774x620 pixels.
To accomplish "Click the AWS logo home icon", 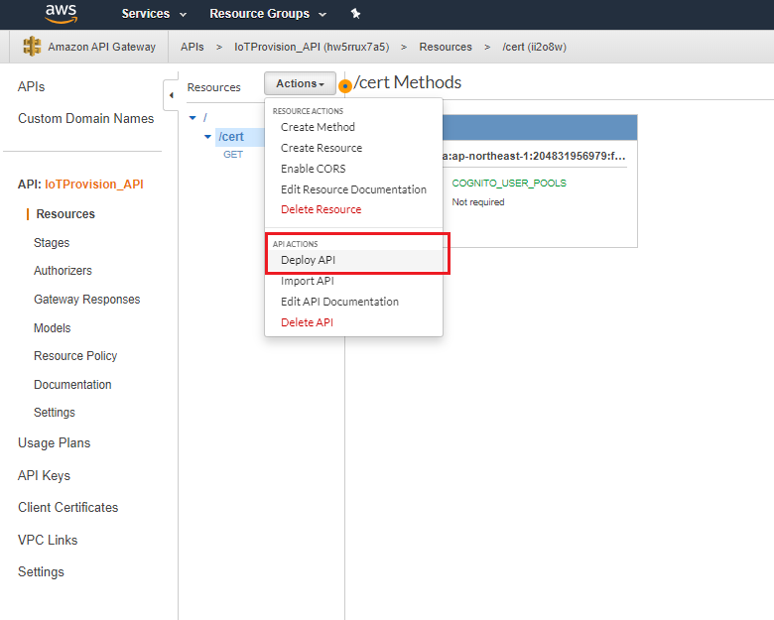I will [x=62, y=14].
